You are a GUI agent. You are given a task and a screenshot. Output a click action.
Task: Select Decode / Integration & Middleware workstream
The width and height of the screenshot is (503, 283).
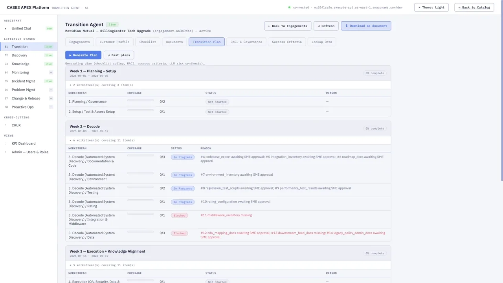pos(92,219)
